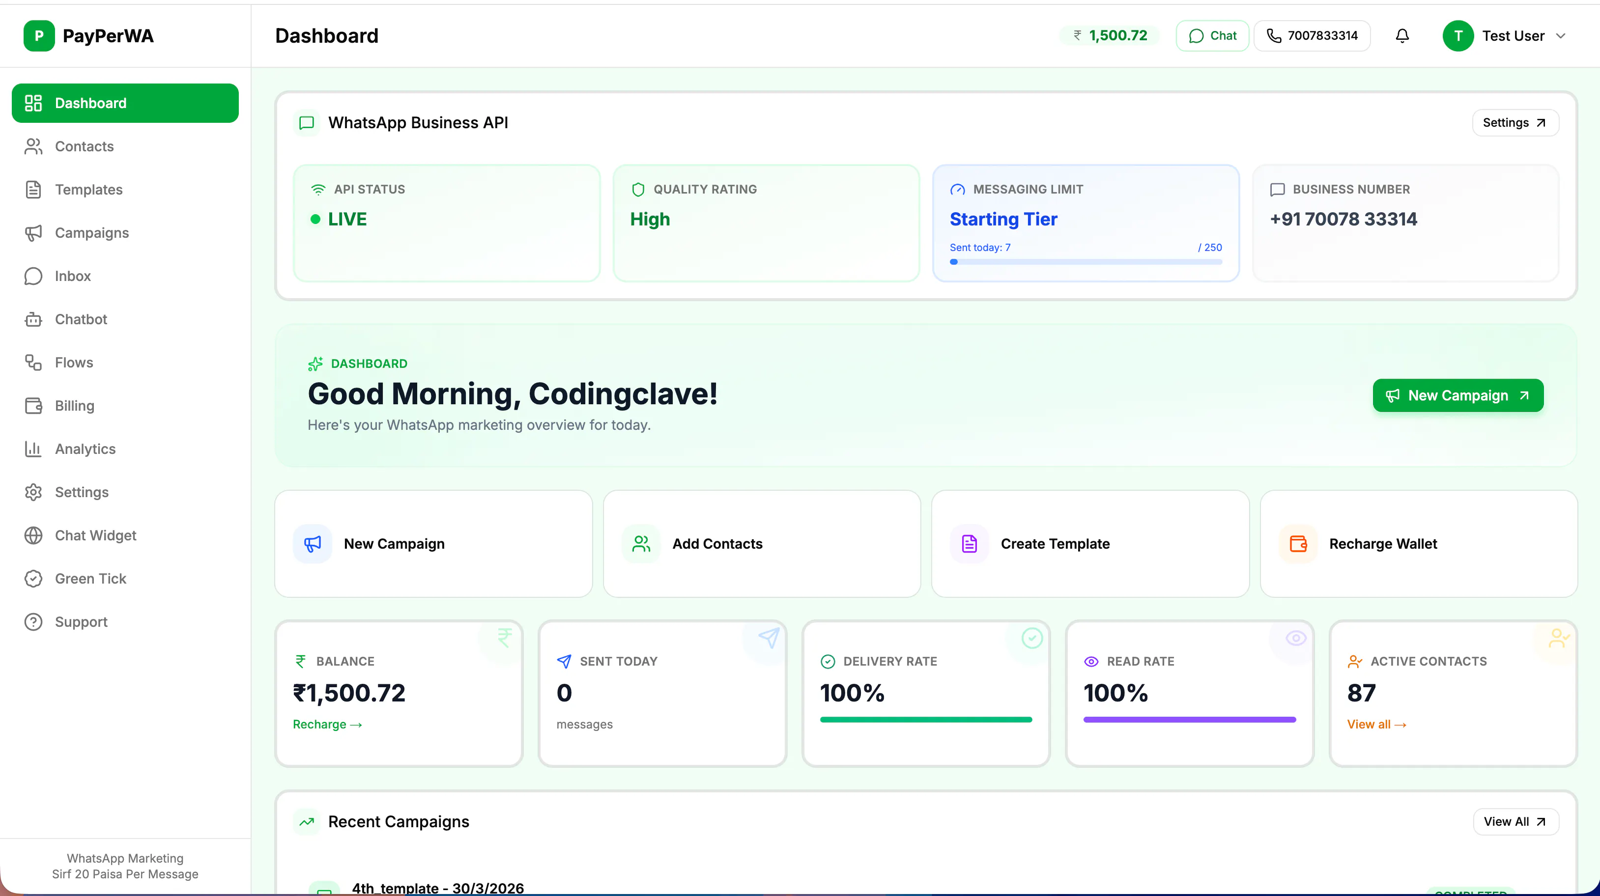The height and width of the screenshot is (896, 1600).
Task: Click the megaphone icon in New Campaign card
Action: 313,544
